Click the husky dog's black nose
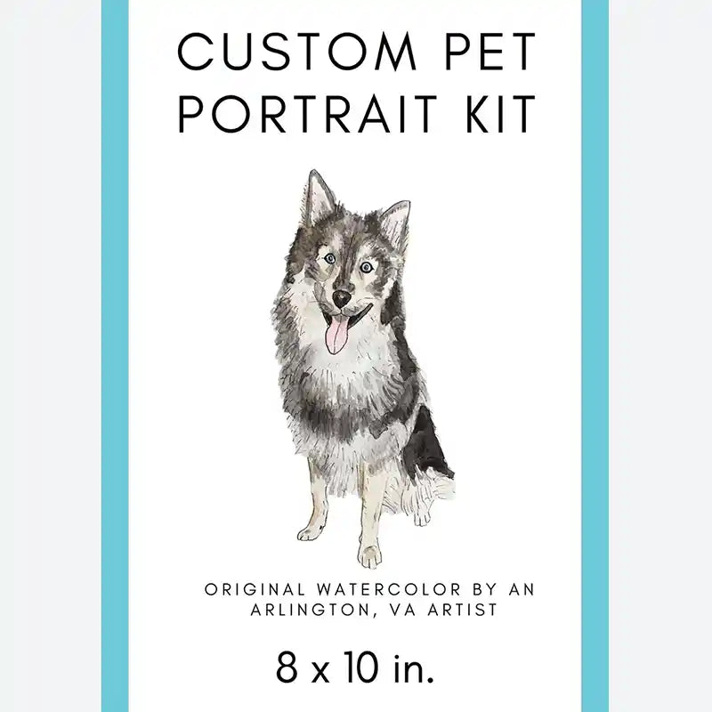Screen dimensions: 712x712 point(342,298)
